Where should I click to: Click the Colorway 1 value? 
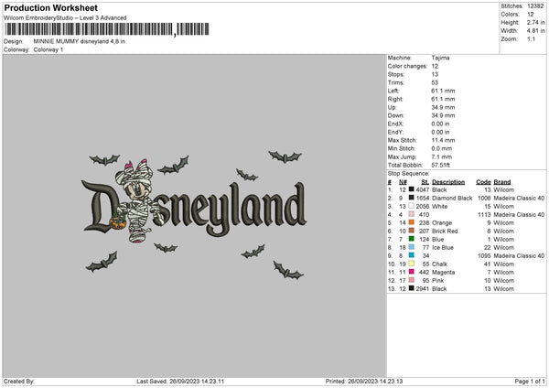point(48,49)
